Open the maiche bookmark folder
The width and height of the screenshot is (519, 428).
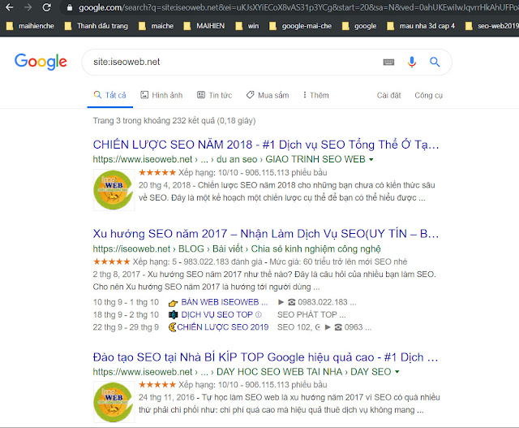click(156, 26)
